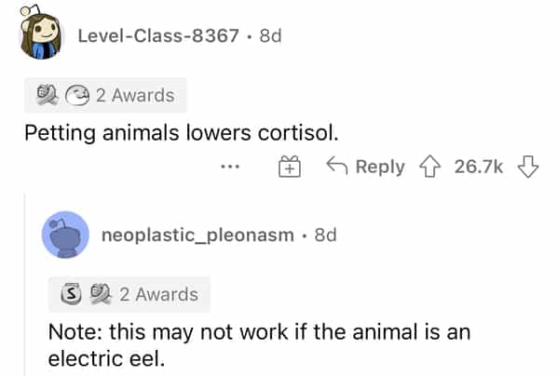
Task: Click the first award badge on top comment
Action: (x=47, y=95)
